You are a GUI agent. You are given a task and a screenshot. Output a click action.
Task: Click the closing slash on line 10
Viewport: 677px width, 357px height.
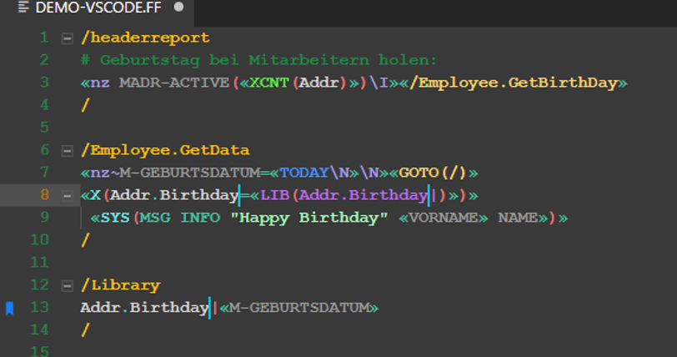85,240
